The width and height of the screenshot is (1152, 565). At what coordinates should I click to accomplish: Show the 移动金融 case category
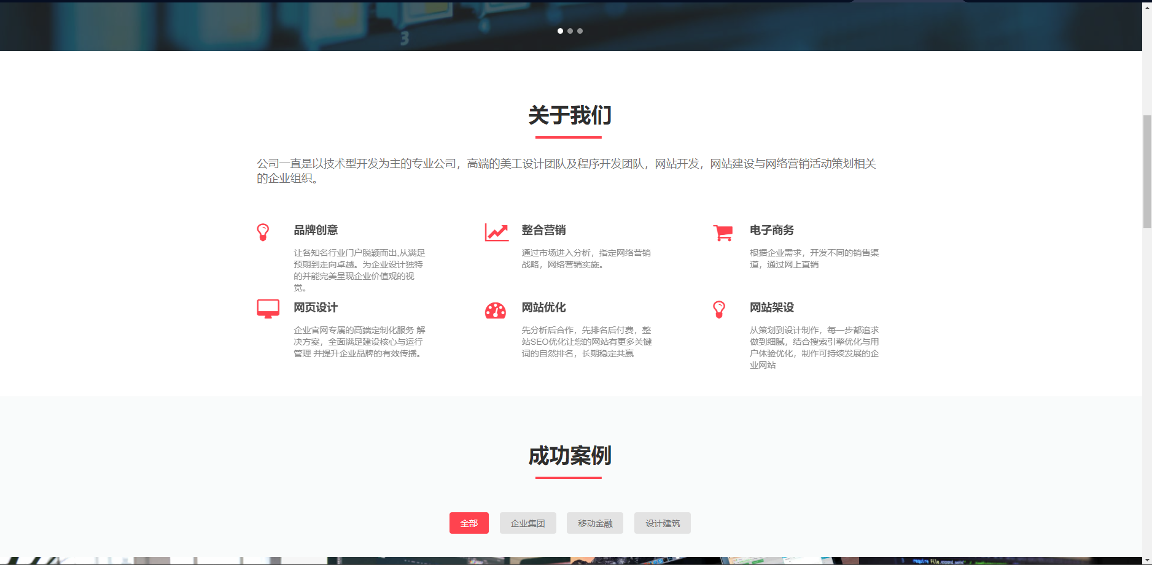point(594,523)
